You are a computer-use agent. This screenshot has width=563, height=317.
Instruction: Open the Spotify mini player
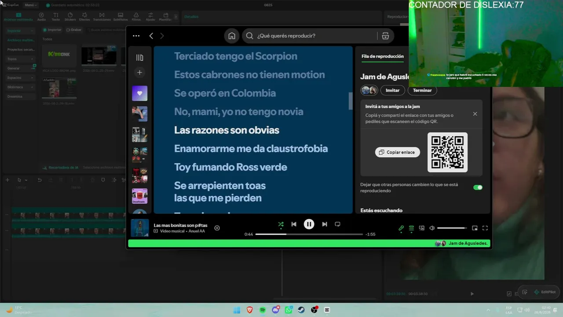[x=475, y=228]
